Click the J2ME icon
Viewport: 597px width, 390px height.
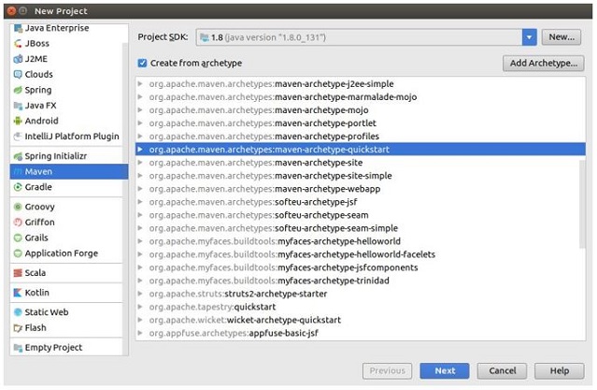[18, 59]
